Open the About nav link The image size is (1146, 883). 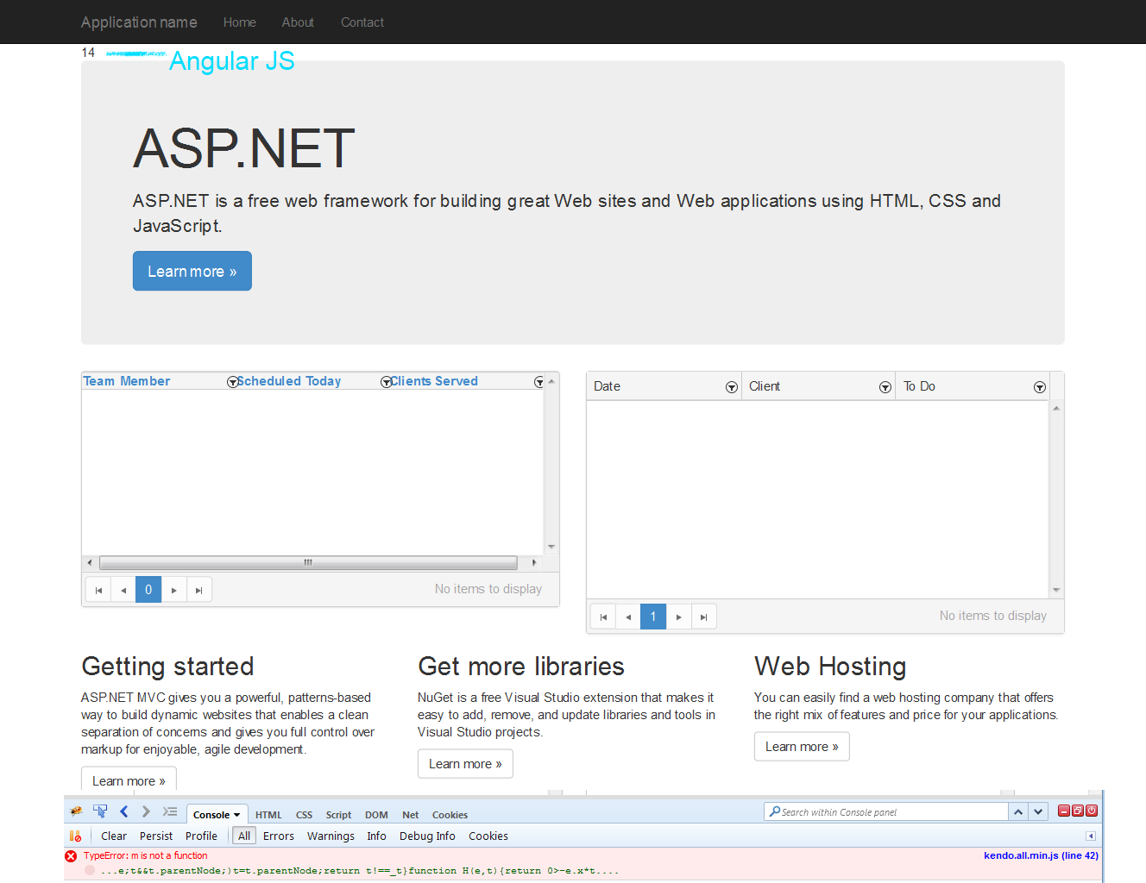(x=298, y=22)
